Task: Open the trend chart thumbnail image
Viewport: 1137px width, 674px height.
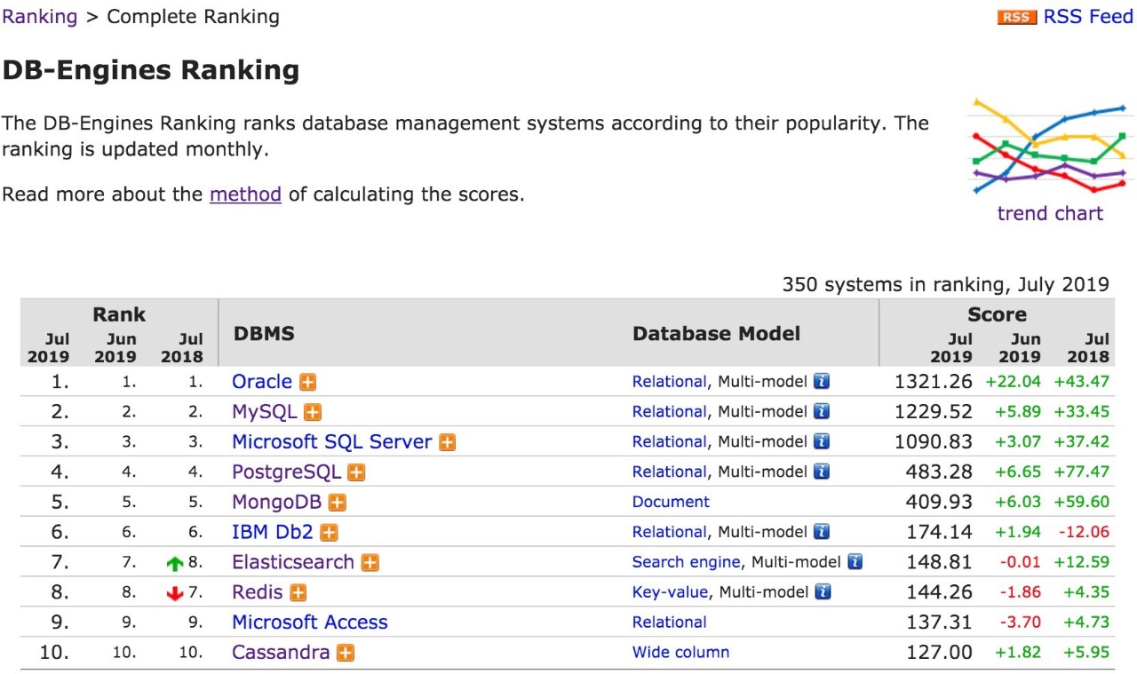Action: [1050, 147]
